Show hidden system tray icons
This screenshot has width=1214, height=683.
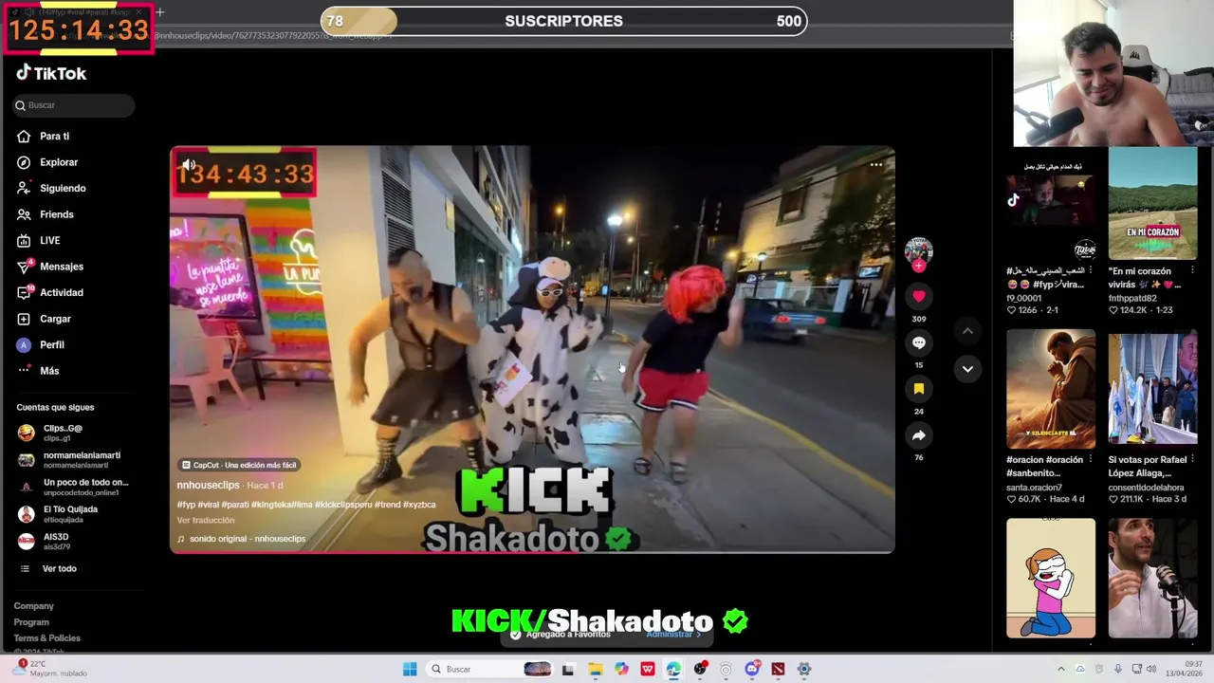pos(1061,669)
